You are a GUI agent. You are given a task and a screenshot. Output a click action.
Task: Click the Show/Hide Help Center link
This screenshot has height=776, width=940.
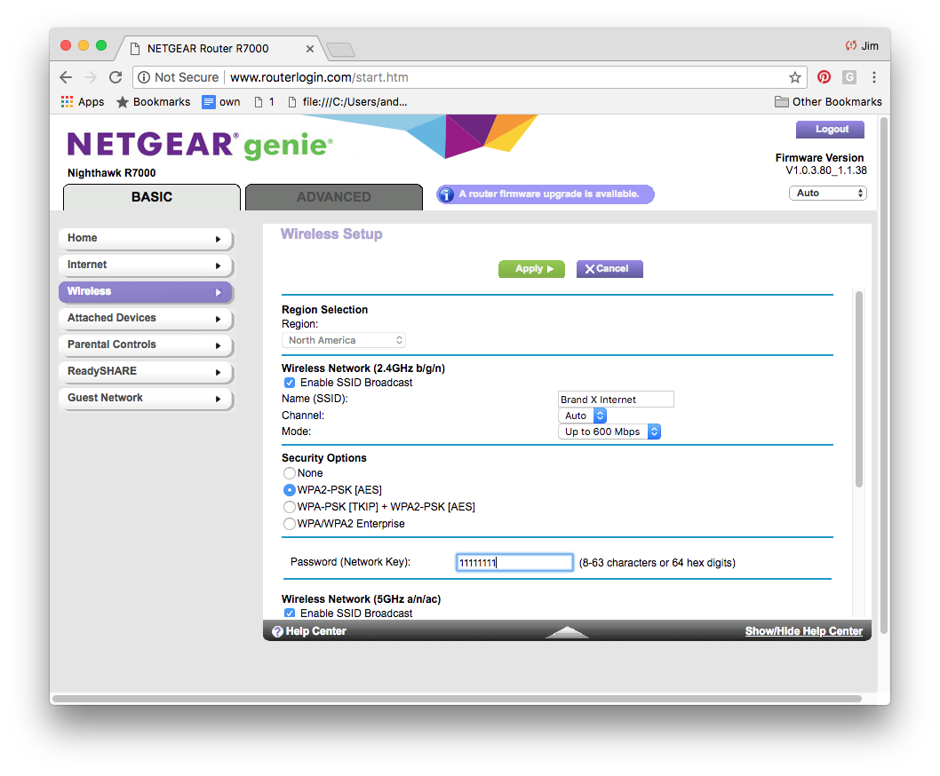(x=804, y=631)
